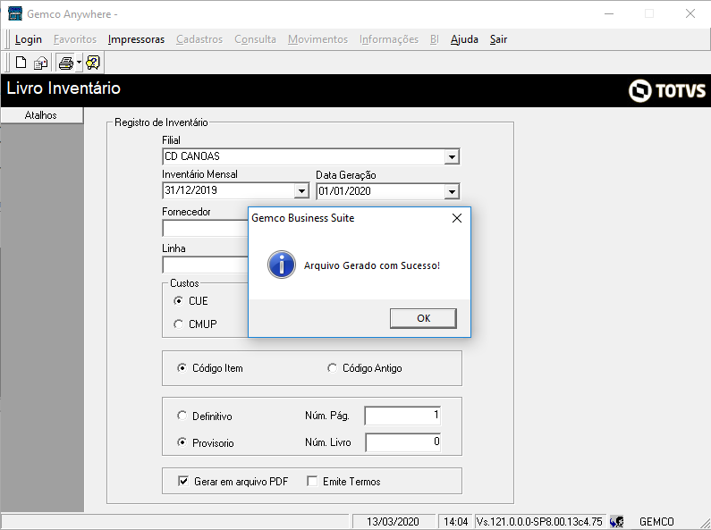Click the Fornecedor input field

(x=206, y=228)
